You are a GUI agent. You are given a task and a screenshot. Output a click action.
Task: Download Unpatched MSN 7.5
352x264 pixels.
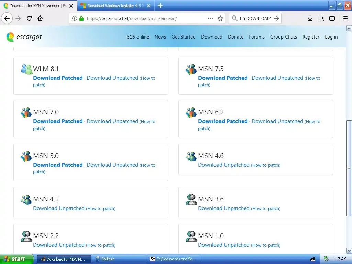(x=277, y=78)
